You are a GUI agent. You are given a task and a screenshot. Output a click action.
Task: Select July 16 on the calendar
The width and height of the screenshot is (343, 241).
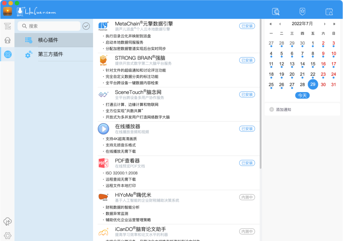point(323,64)
